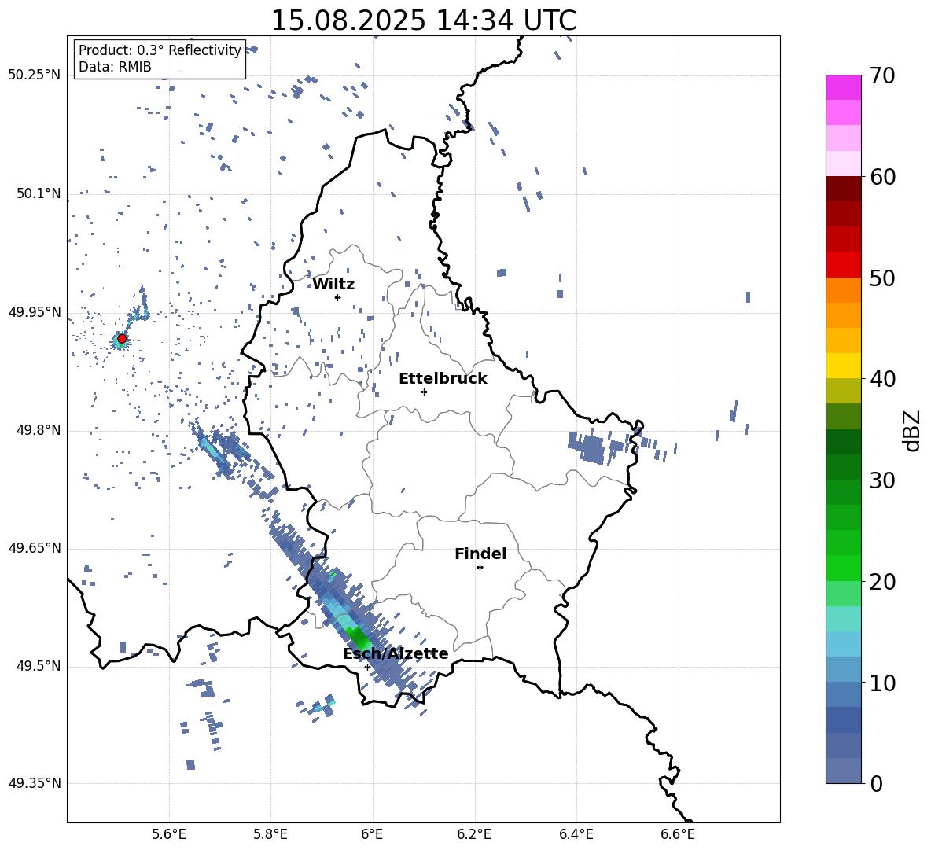Click the 49.8°N latitude label
The width and height of the screenshot is (931, 850).
pyautogui.click(x=39, y=430)
